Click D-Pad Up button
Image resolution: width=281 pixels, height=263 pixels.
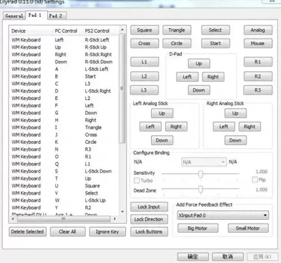199,64
